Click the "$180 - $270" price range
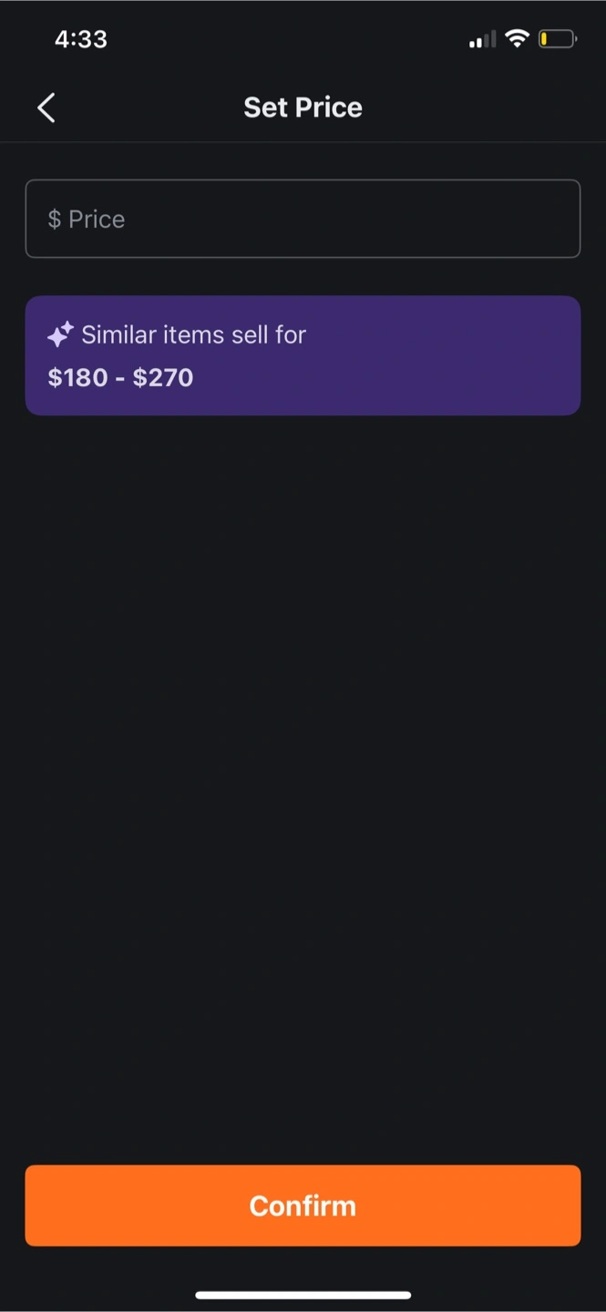 (120, 377)
